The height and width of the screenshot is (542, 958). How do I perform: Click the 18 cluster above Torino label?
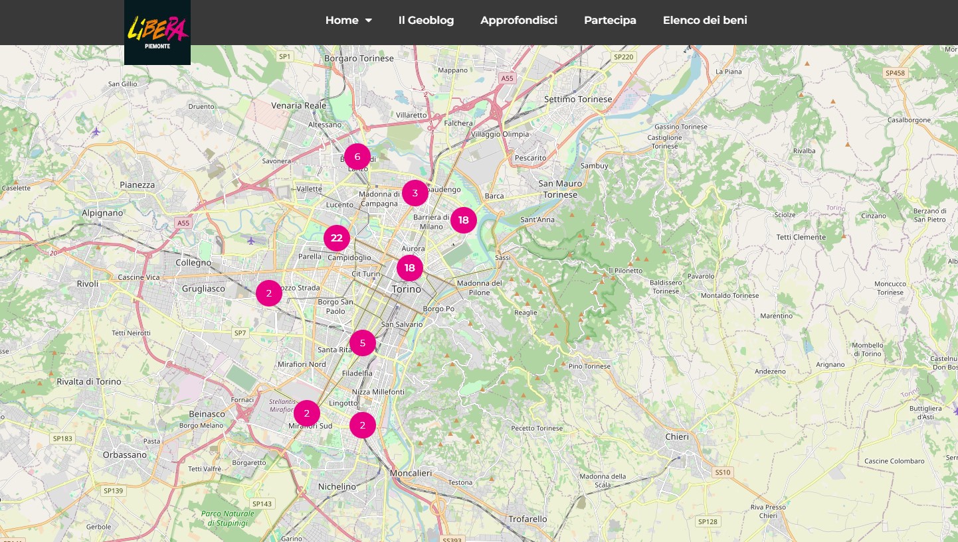pos(410,268)
